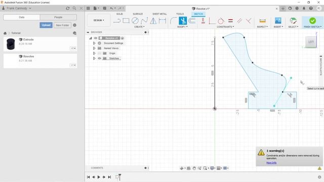324x182 pixels.
Task: Click the Pan hand tool in navigation bar
Action: pos(194,168)
